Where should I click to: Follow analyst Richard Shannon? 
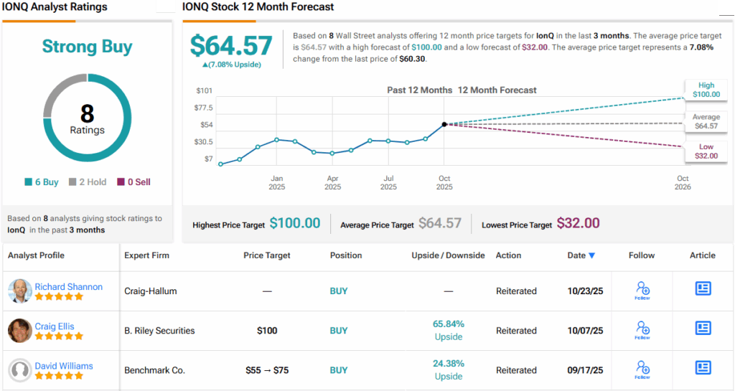642,290
